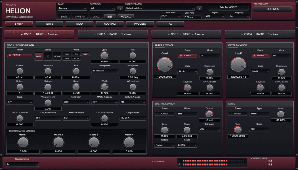Image resolution: width=298 pixels, height=170 pixels.
Task: Go to previous patch arrow button
Action: click(120, 8)
